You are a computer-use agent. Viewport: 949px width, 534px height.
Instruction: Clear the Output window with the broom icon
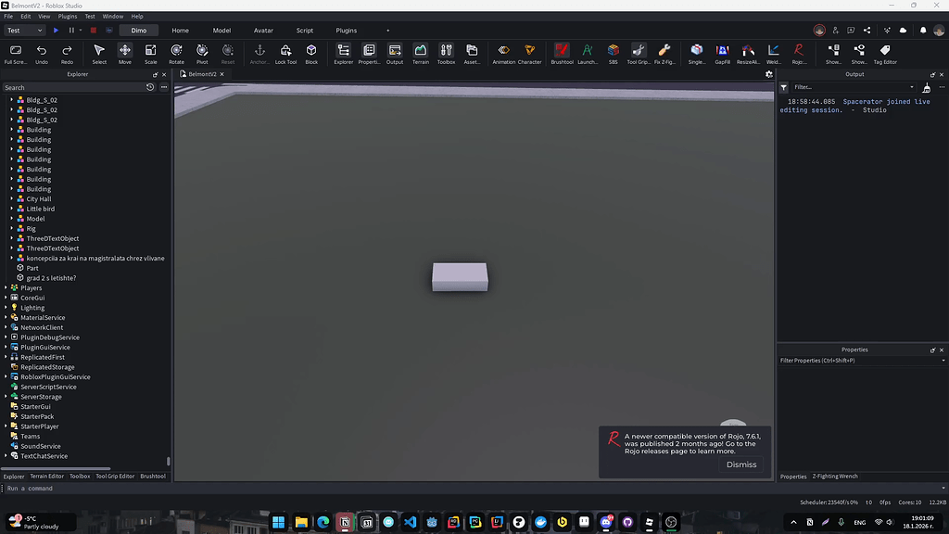927,88
